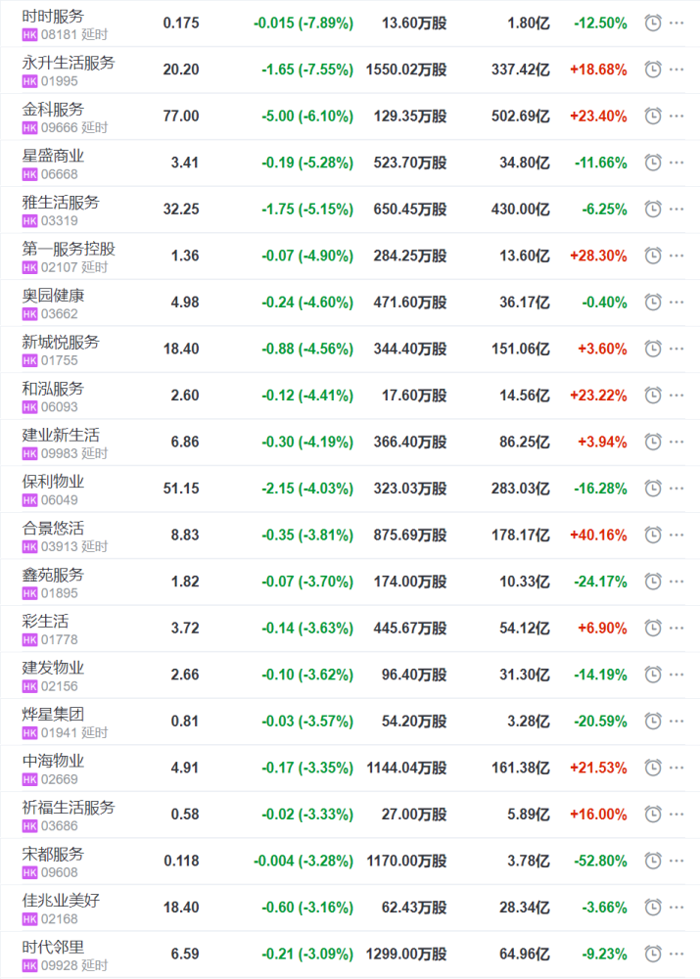Click alarm clock icon for 保利物业

pos(653,489)
